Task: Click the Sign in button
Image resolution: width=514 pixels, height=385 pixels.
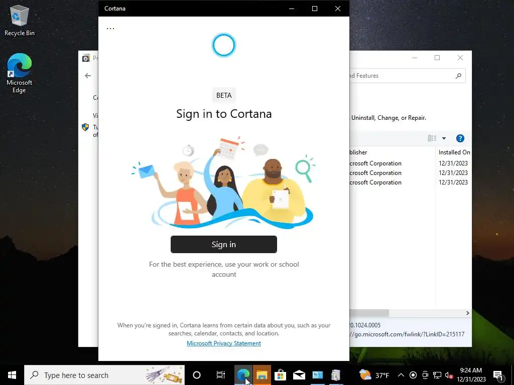Action: tap(223, 244)
